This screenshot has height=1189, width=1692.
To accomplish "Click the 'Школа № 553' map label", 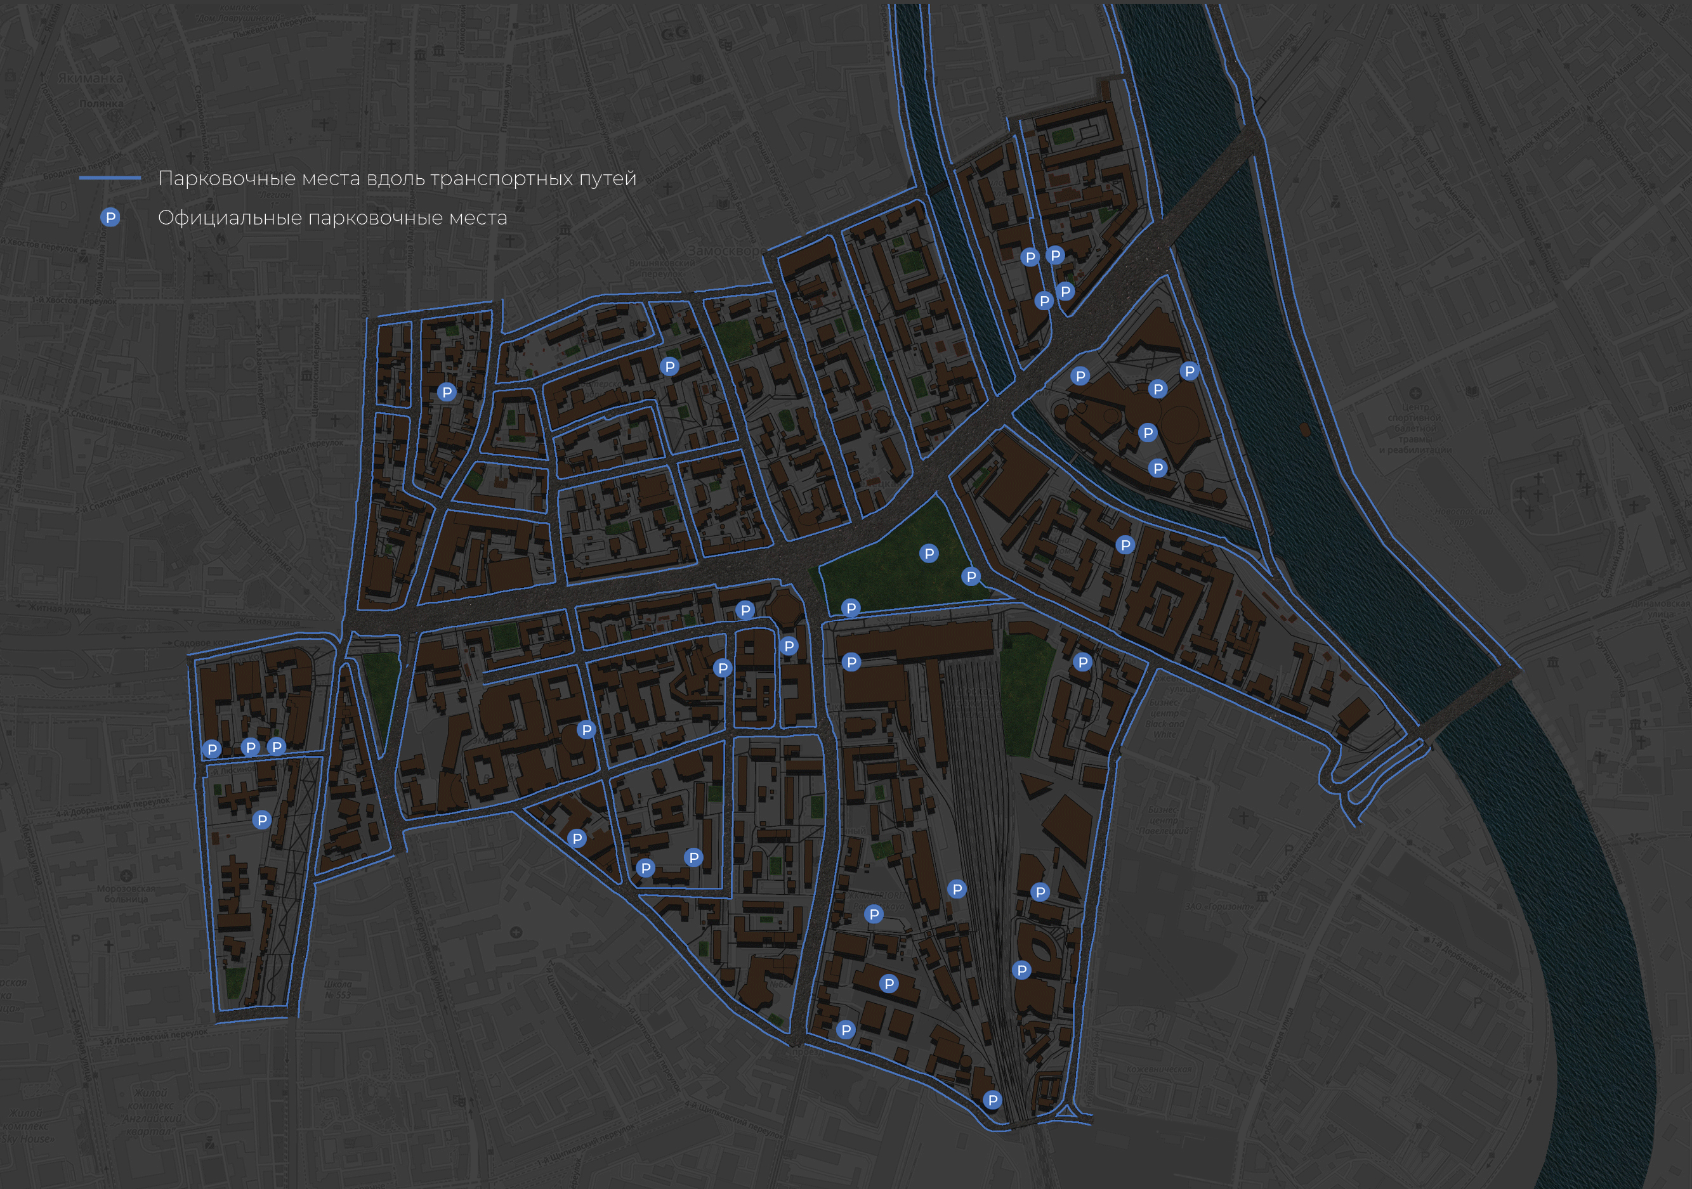I will pyautogui.click(x=338, y=989).
